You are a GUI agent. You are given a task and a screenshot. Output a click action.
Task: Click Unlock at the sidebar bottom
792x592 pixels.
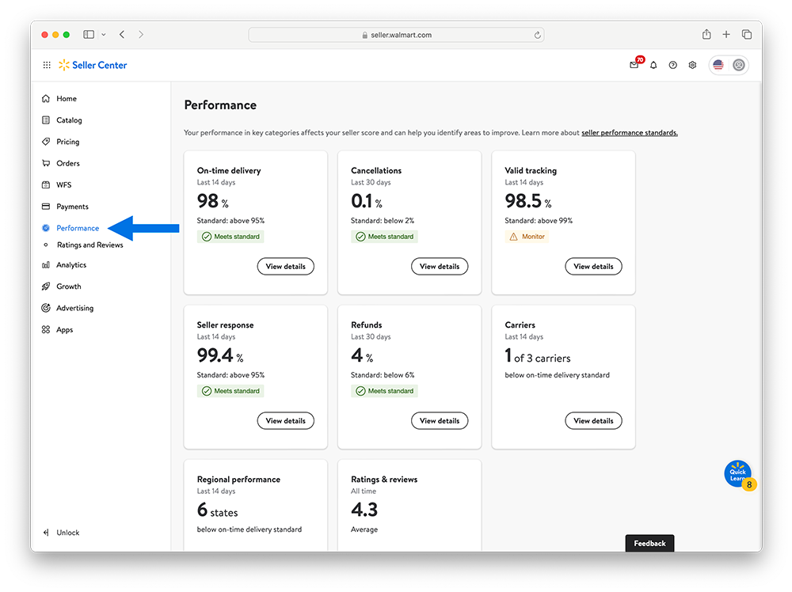pyautogui.click(x=67, y=533)
